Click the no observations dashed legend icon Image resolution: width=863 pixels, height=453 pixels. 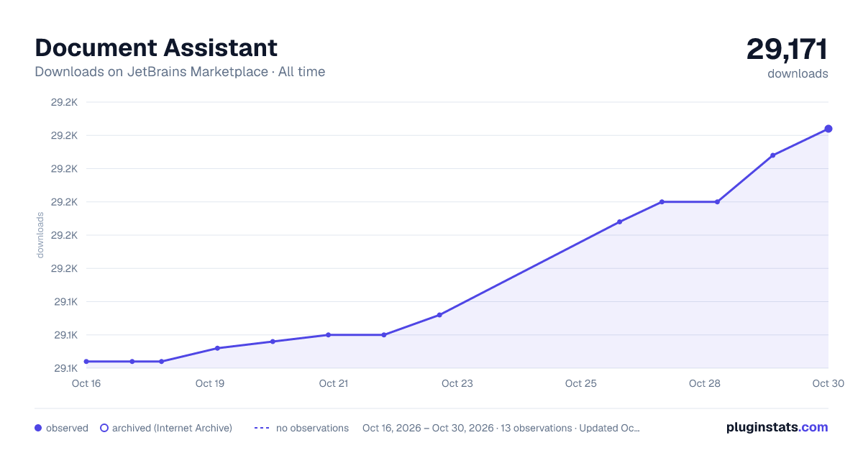point(262,428)
